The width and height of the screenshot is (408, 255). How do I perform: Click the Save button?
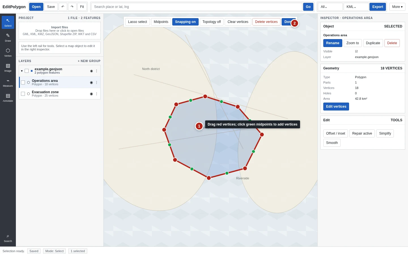pyautogui.click(x=51, y=7)
